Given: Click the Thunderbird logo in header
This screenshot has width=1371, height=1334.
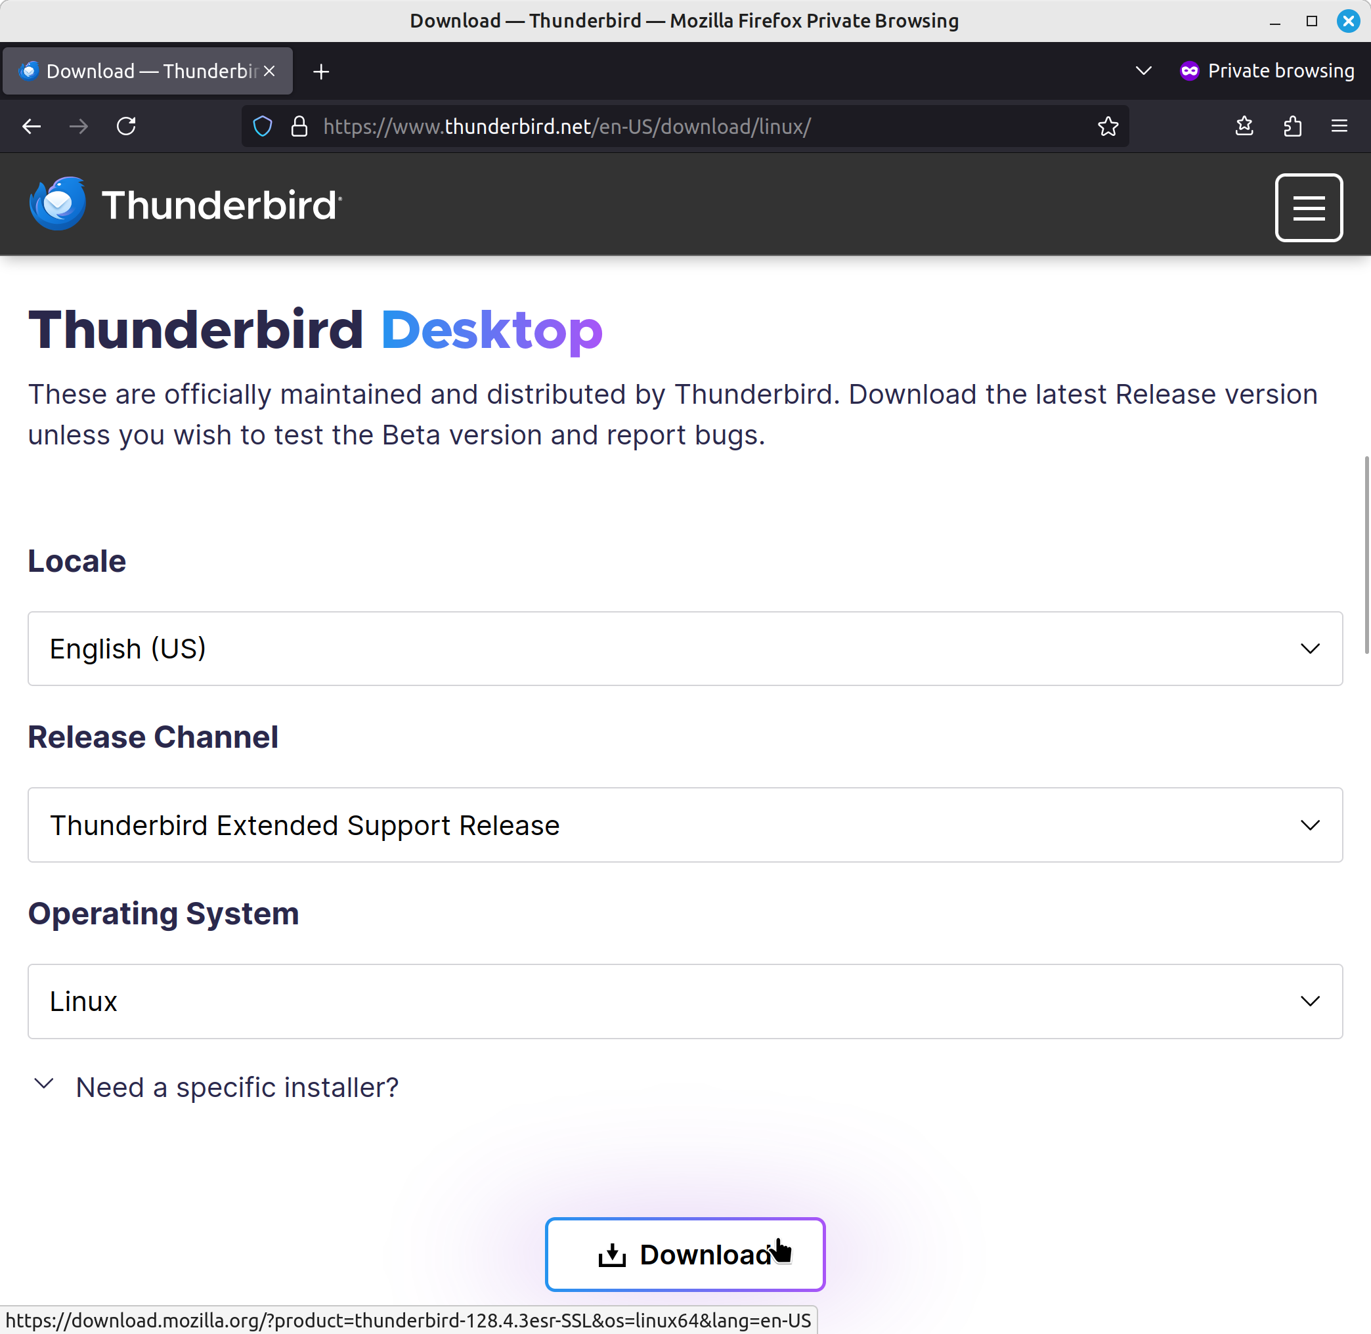Looking at the screenshot, I should click(x=186, y=205).
